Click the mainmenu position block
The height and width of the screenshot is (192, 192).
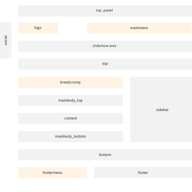[139, 28]
